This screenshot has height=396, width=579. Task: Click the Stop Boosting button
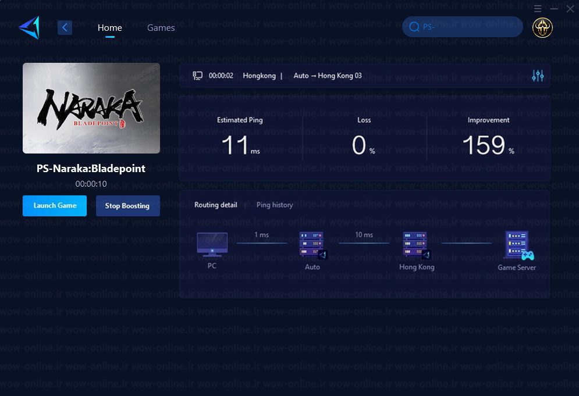click(x=128, y=206)
